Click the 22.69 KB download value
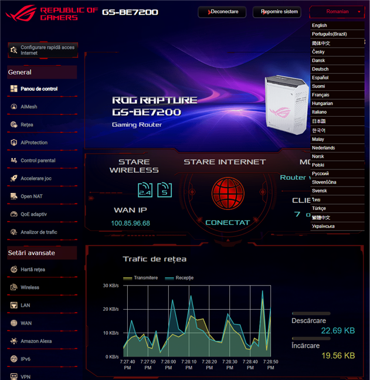Viewport: 370px width, 380px height. pyautogui.click(x=338, y=331)
